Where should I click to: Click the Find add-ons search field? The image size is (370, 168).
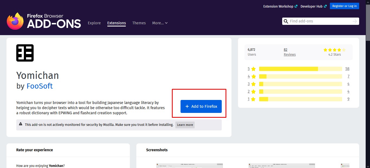click(x=320, y=21)
